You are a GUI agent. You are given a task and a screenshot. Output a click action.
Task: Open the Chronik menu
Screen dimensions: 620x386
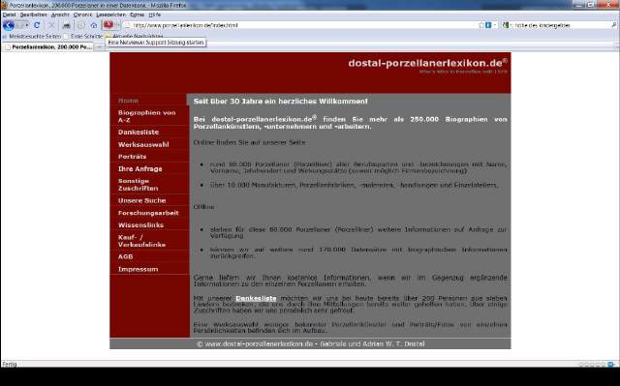pyautogui.click(x=82, y=15)
